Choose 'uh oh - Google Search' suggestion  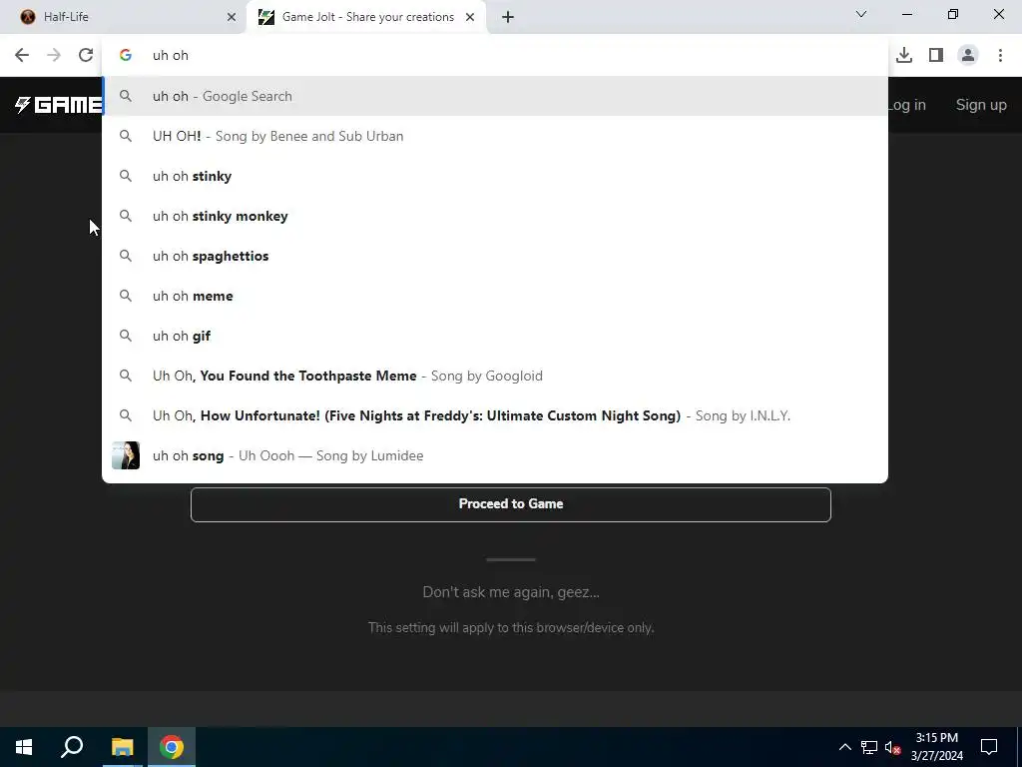495,96
